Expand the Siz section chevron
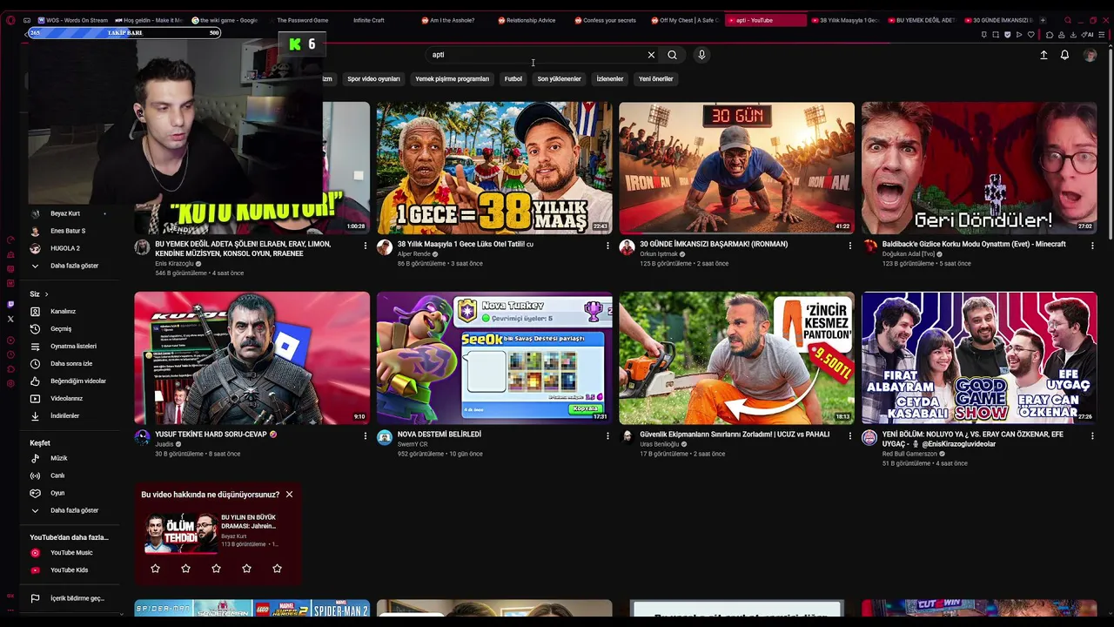Image resolution: width=1114 pixels, height=627 pixels. tap(46, 294)
